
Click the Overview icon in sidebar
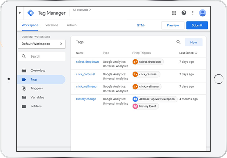coord(24,71)
